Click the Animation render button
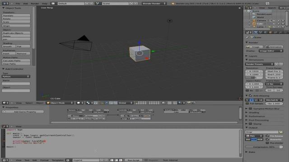This screenshot has width=289, height=162. pyautogui.click(x=274, y=47)
